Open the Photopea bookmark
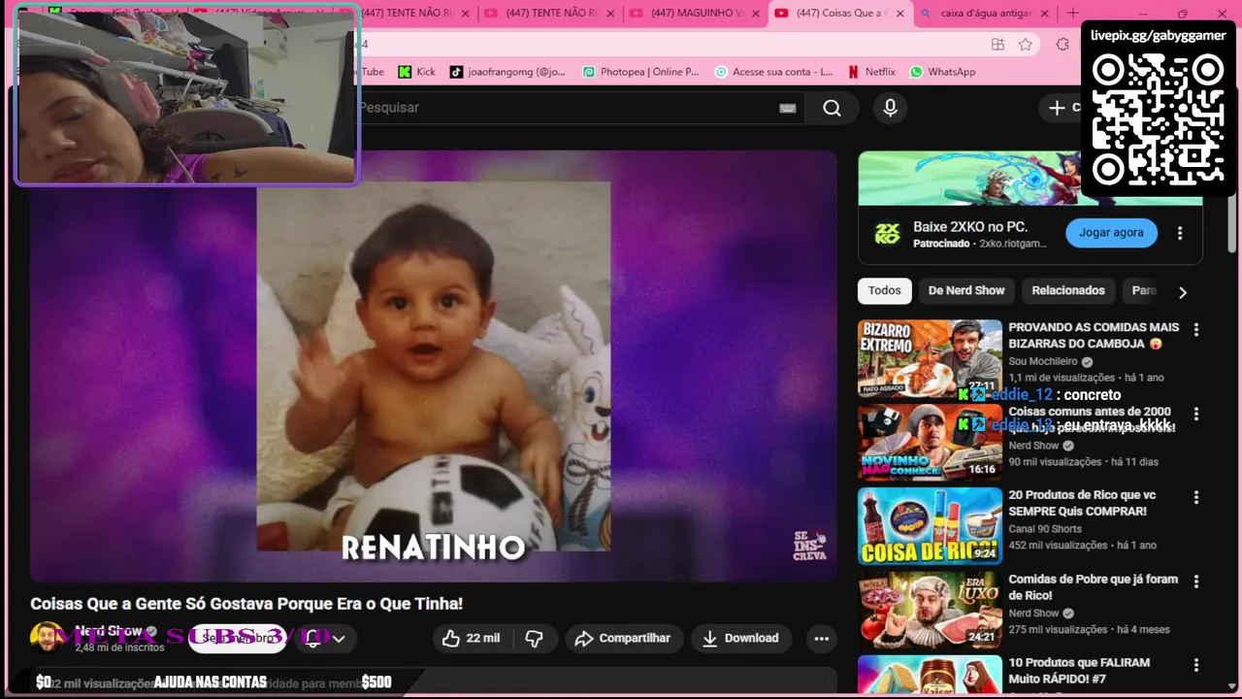Screen dimensions: 1242x699 pyautogui.click(x=640, y=72)
